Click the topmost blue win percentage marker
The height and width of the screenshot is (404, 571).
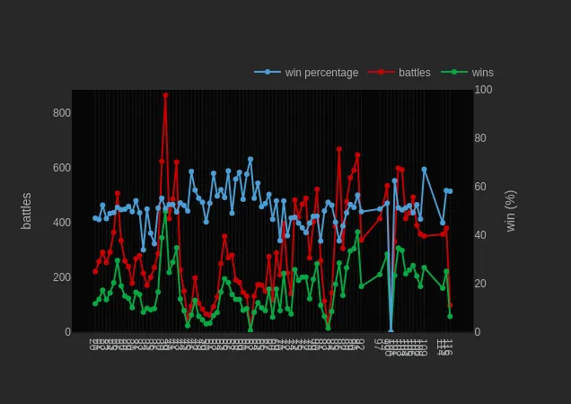[x=250, y=159]
